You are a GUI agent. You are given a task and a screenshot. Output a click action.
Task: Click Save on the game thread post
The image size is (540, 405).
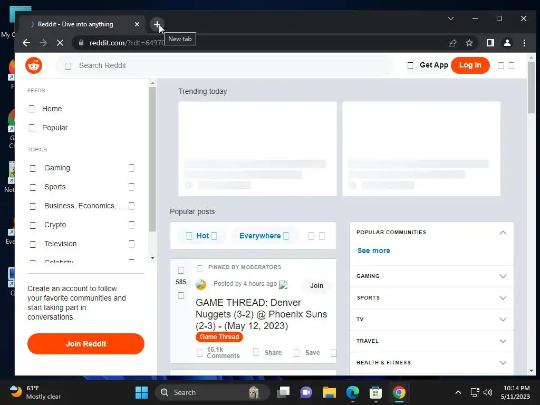click(x=306, y=353)
